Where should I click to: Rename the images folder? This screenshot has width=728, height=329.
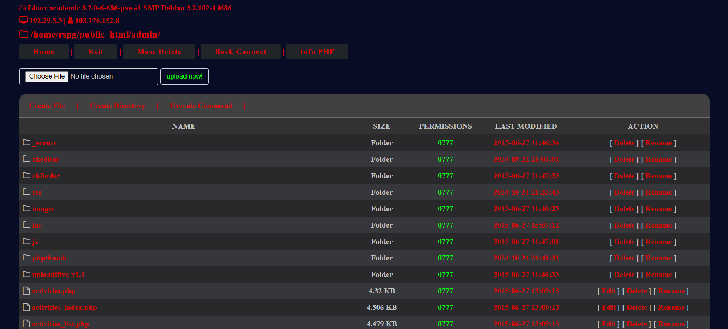click(x=659, y=209)
